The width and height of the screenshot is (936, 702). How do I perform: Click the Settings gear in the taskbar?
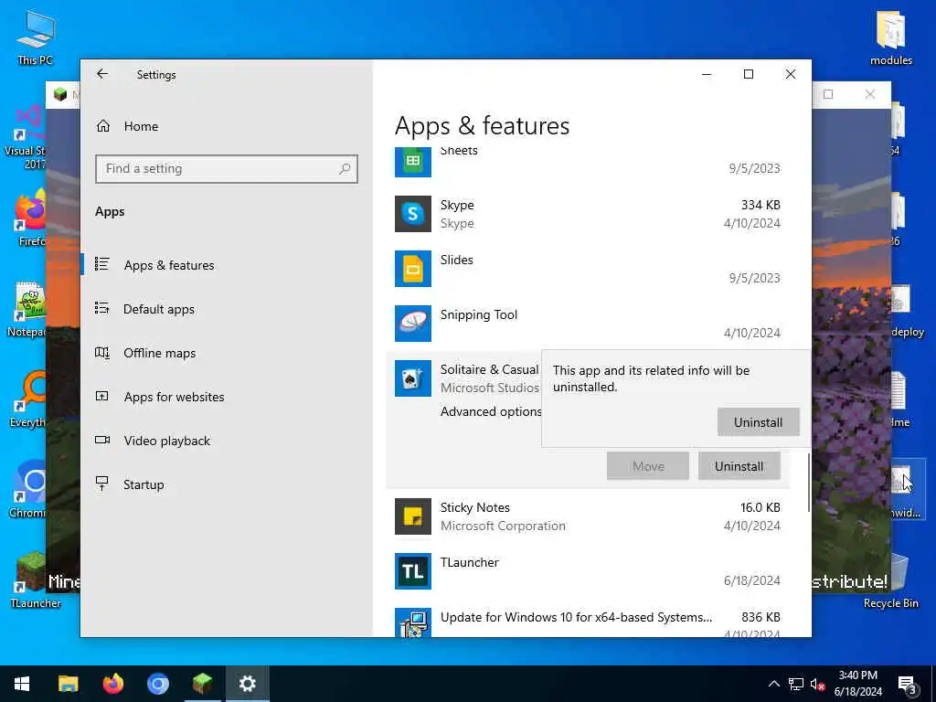point(247,684)
